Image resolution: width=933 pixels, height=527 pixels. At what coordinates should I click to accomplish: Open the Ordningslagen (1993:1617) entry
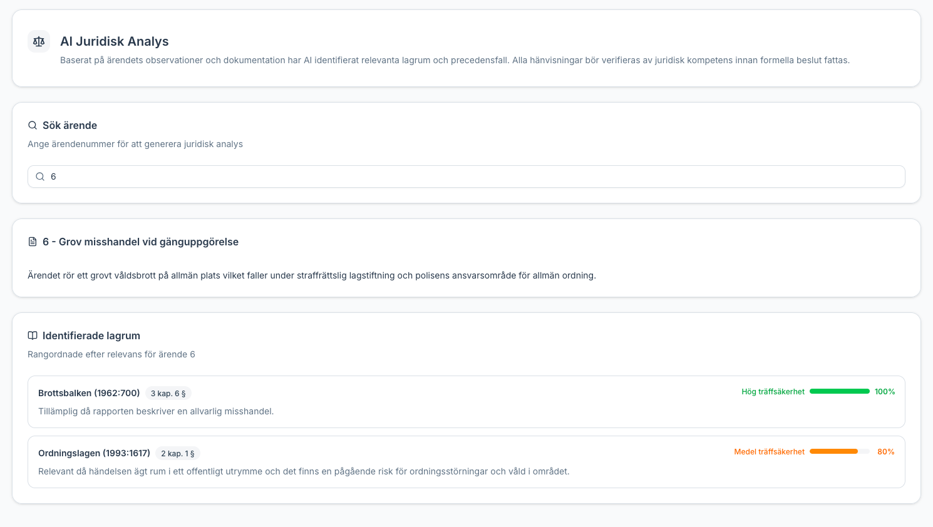tap(466, 462)
